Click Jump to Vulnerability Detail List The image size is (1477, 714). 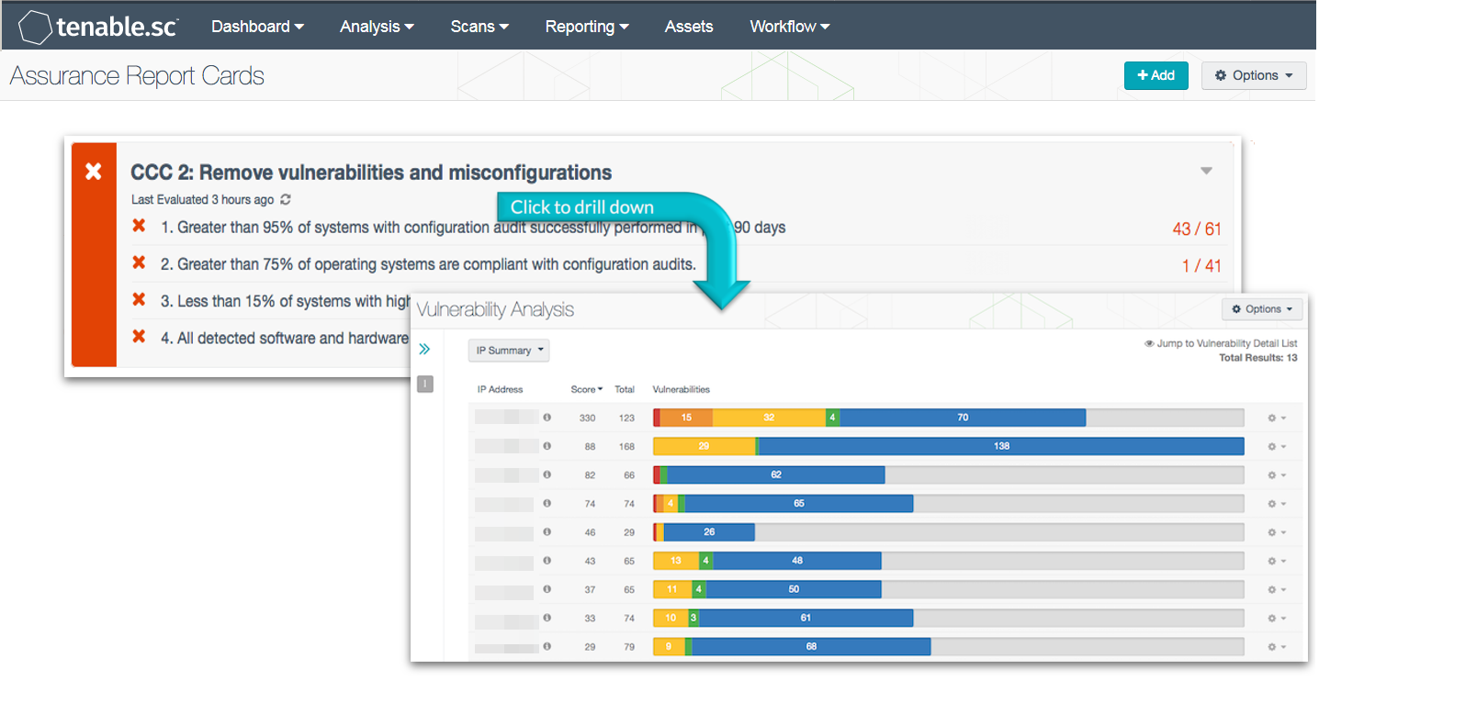coord(1221,343)
